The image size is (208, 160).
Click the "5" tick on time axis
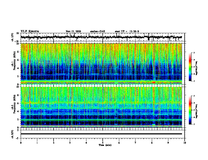click(x=103, y=143)
